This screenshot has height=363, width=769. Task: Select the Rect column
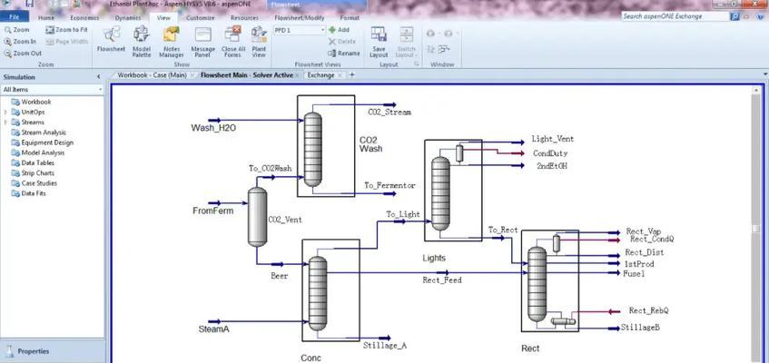(537, 283)
